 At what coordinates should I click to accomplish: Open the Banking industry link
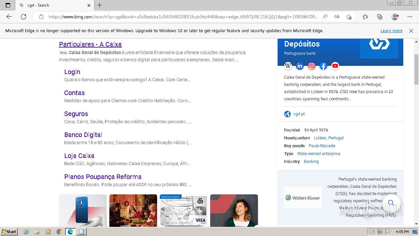point(311,162)
